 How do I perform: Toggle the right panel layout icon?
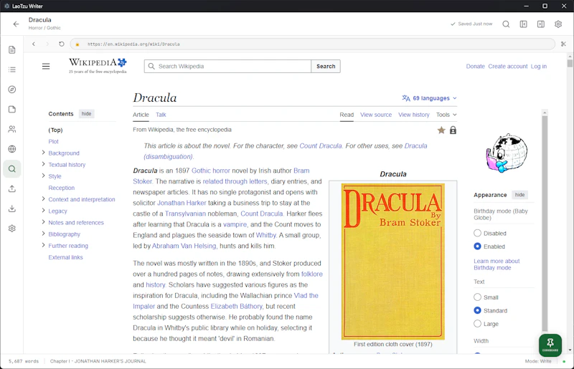(541, 24)
